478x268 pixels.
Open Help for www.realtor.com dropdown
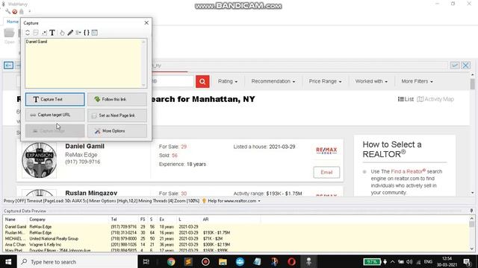[x=234, y=201]
